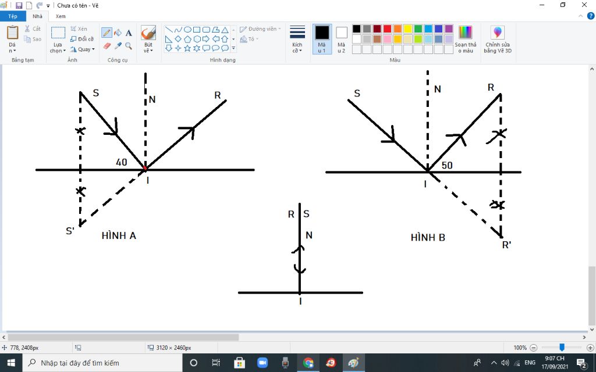This screenshot has width=596, height=372.
Task: Click the Sao copy button
Action: (x=33, y=39)
